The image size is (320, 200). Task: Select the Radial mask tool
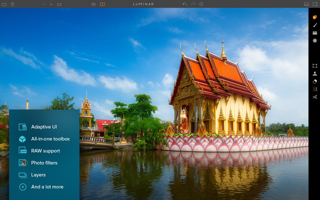click(315, 41)
